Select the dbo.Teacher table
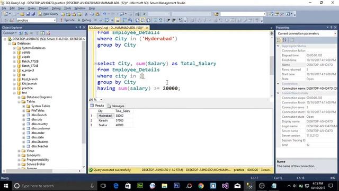 [x=40, y=146]
